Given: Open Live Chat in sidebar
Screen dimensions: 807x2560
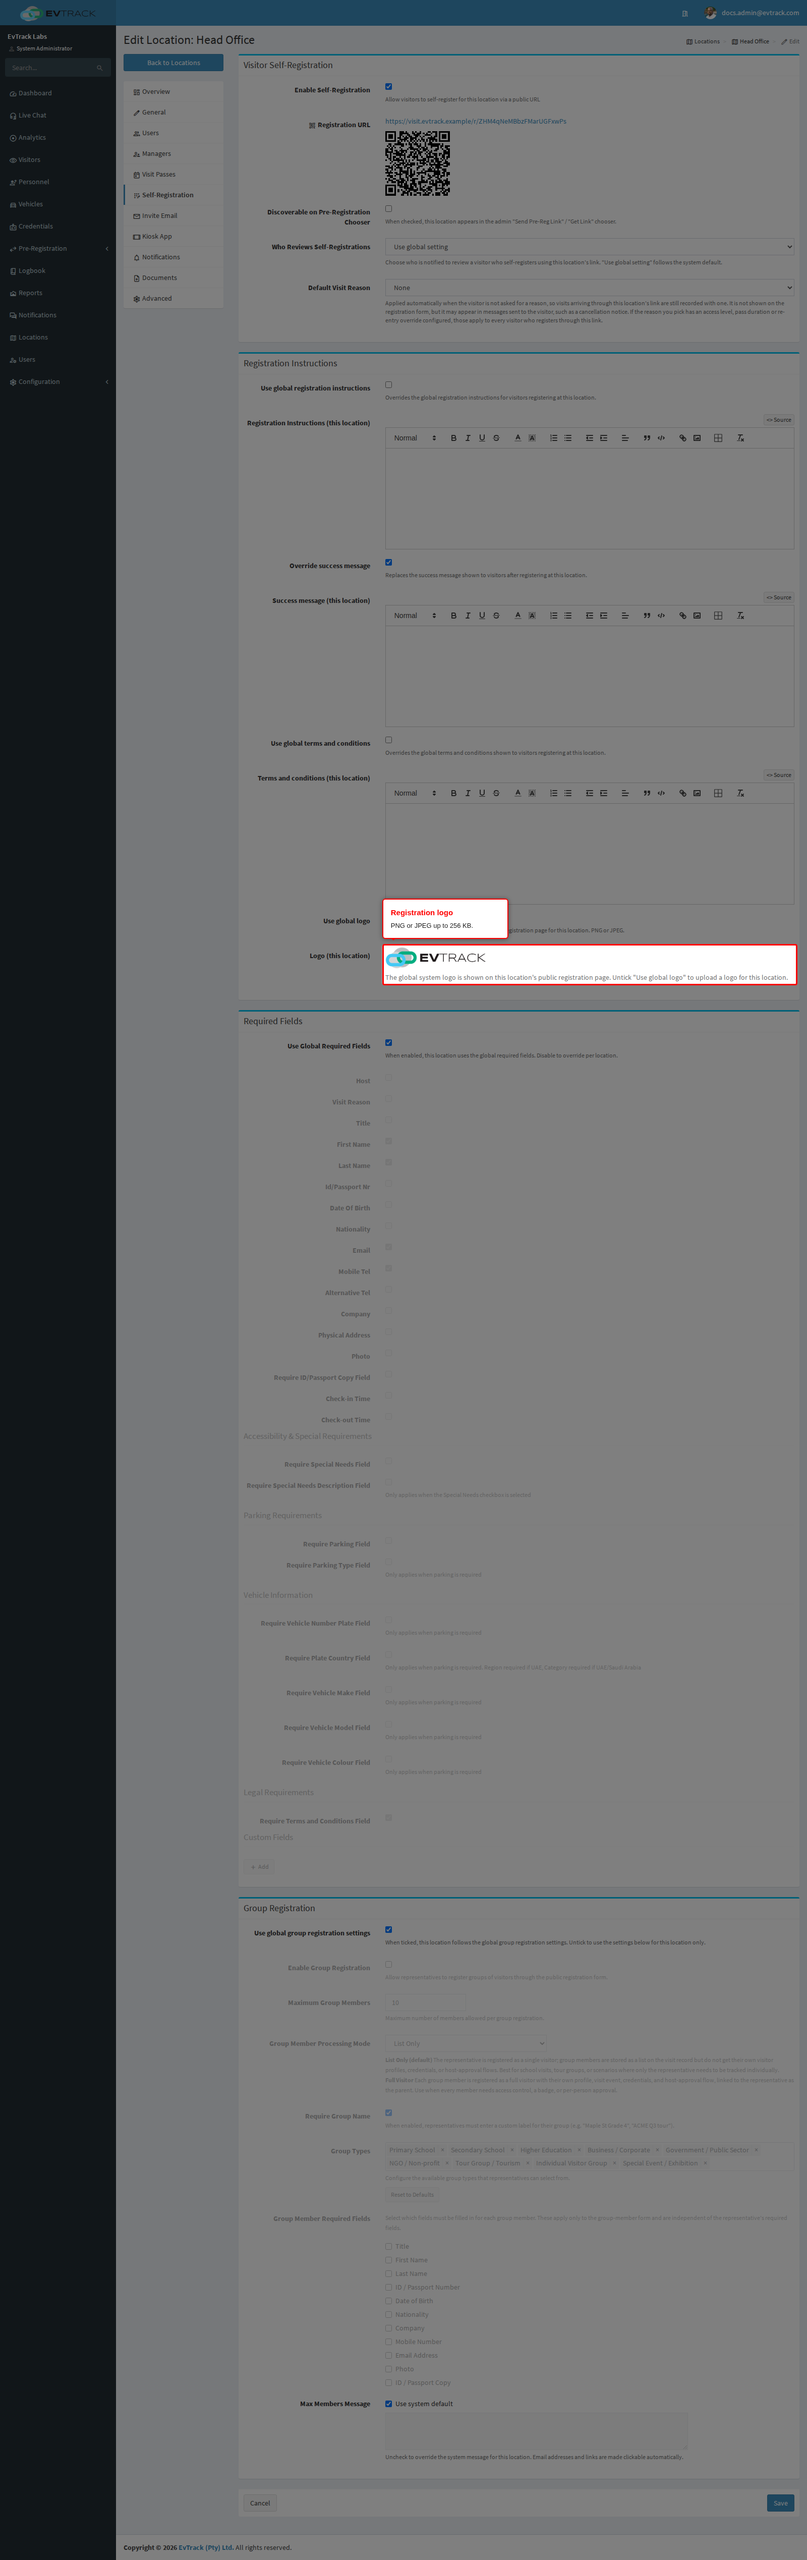Looking at the screenshot, I should pyautogui.click(x=57, y=115).
